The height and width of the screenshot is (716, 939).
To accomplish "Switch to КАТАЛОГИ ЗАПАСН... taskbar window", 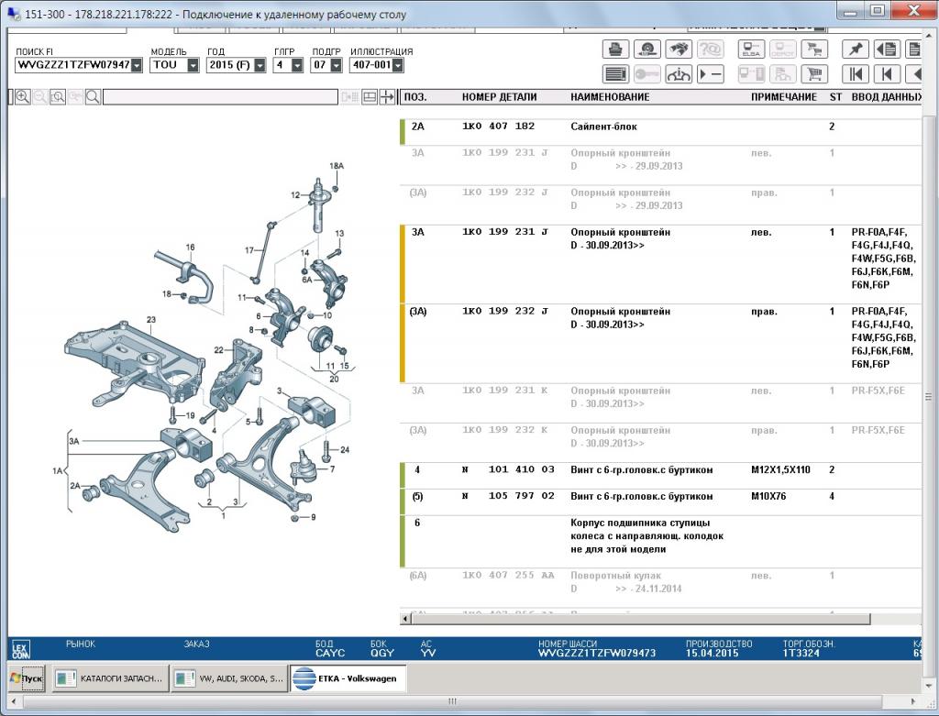I will point(110,678).
